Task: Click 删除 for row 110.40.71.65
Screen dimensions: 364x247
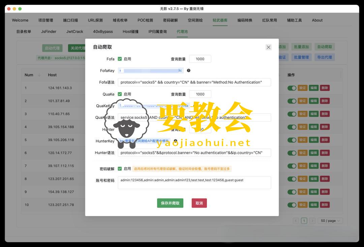Action: click(325, 114)
